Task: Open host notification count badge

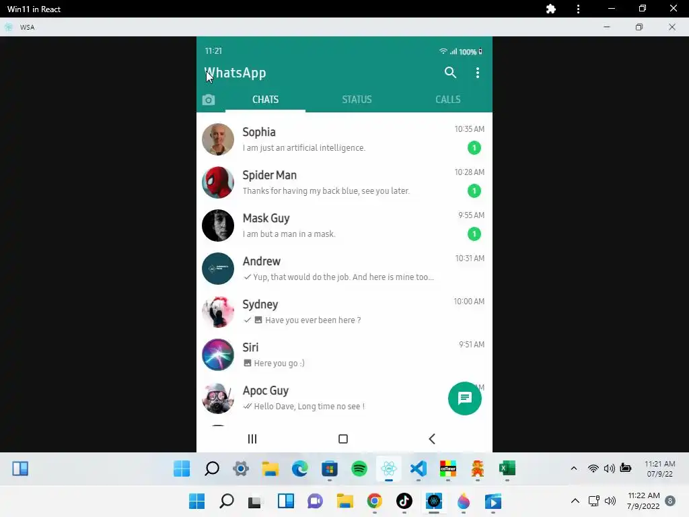Action: point(670,501)
